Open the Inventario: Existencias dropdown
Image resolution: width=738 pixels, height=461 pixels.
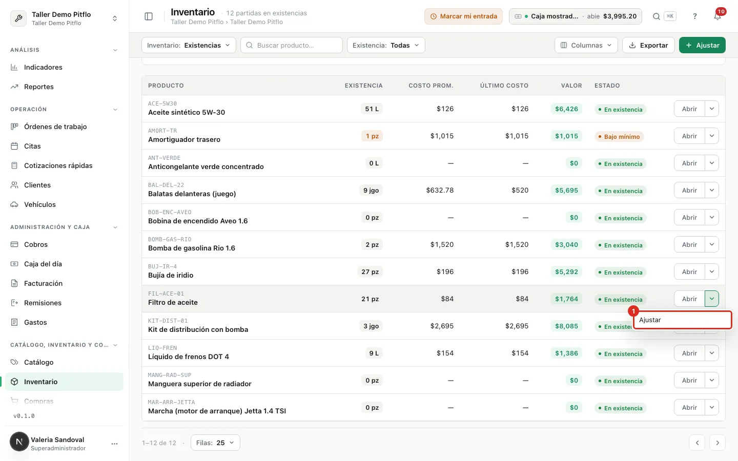189,45
